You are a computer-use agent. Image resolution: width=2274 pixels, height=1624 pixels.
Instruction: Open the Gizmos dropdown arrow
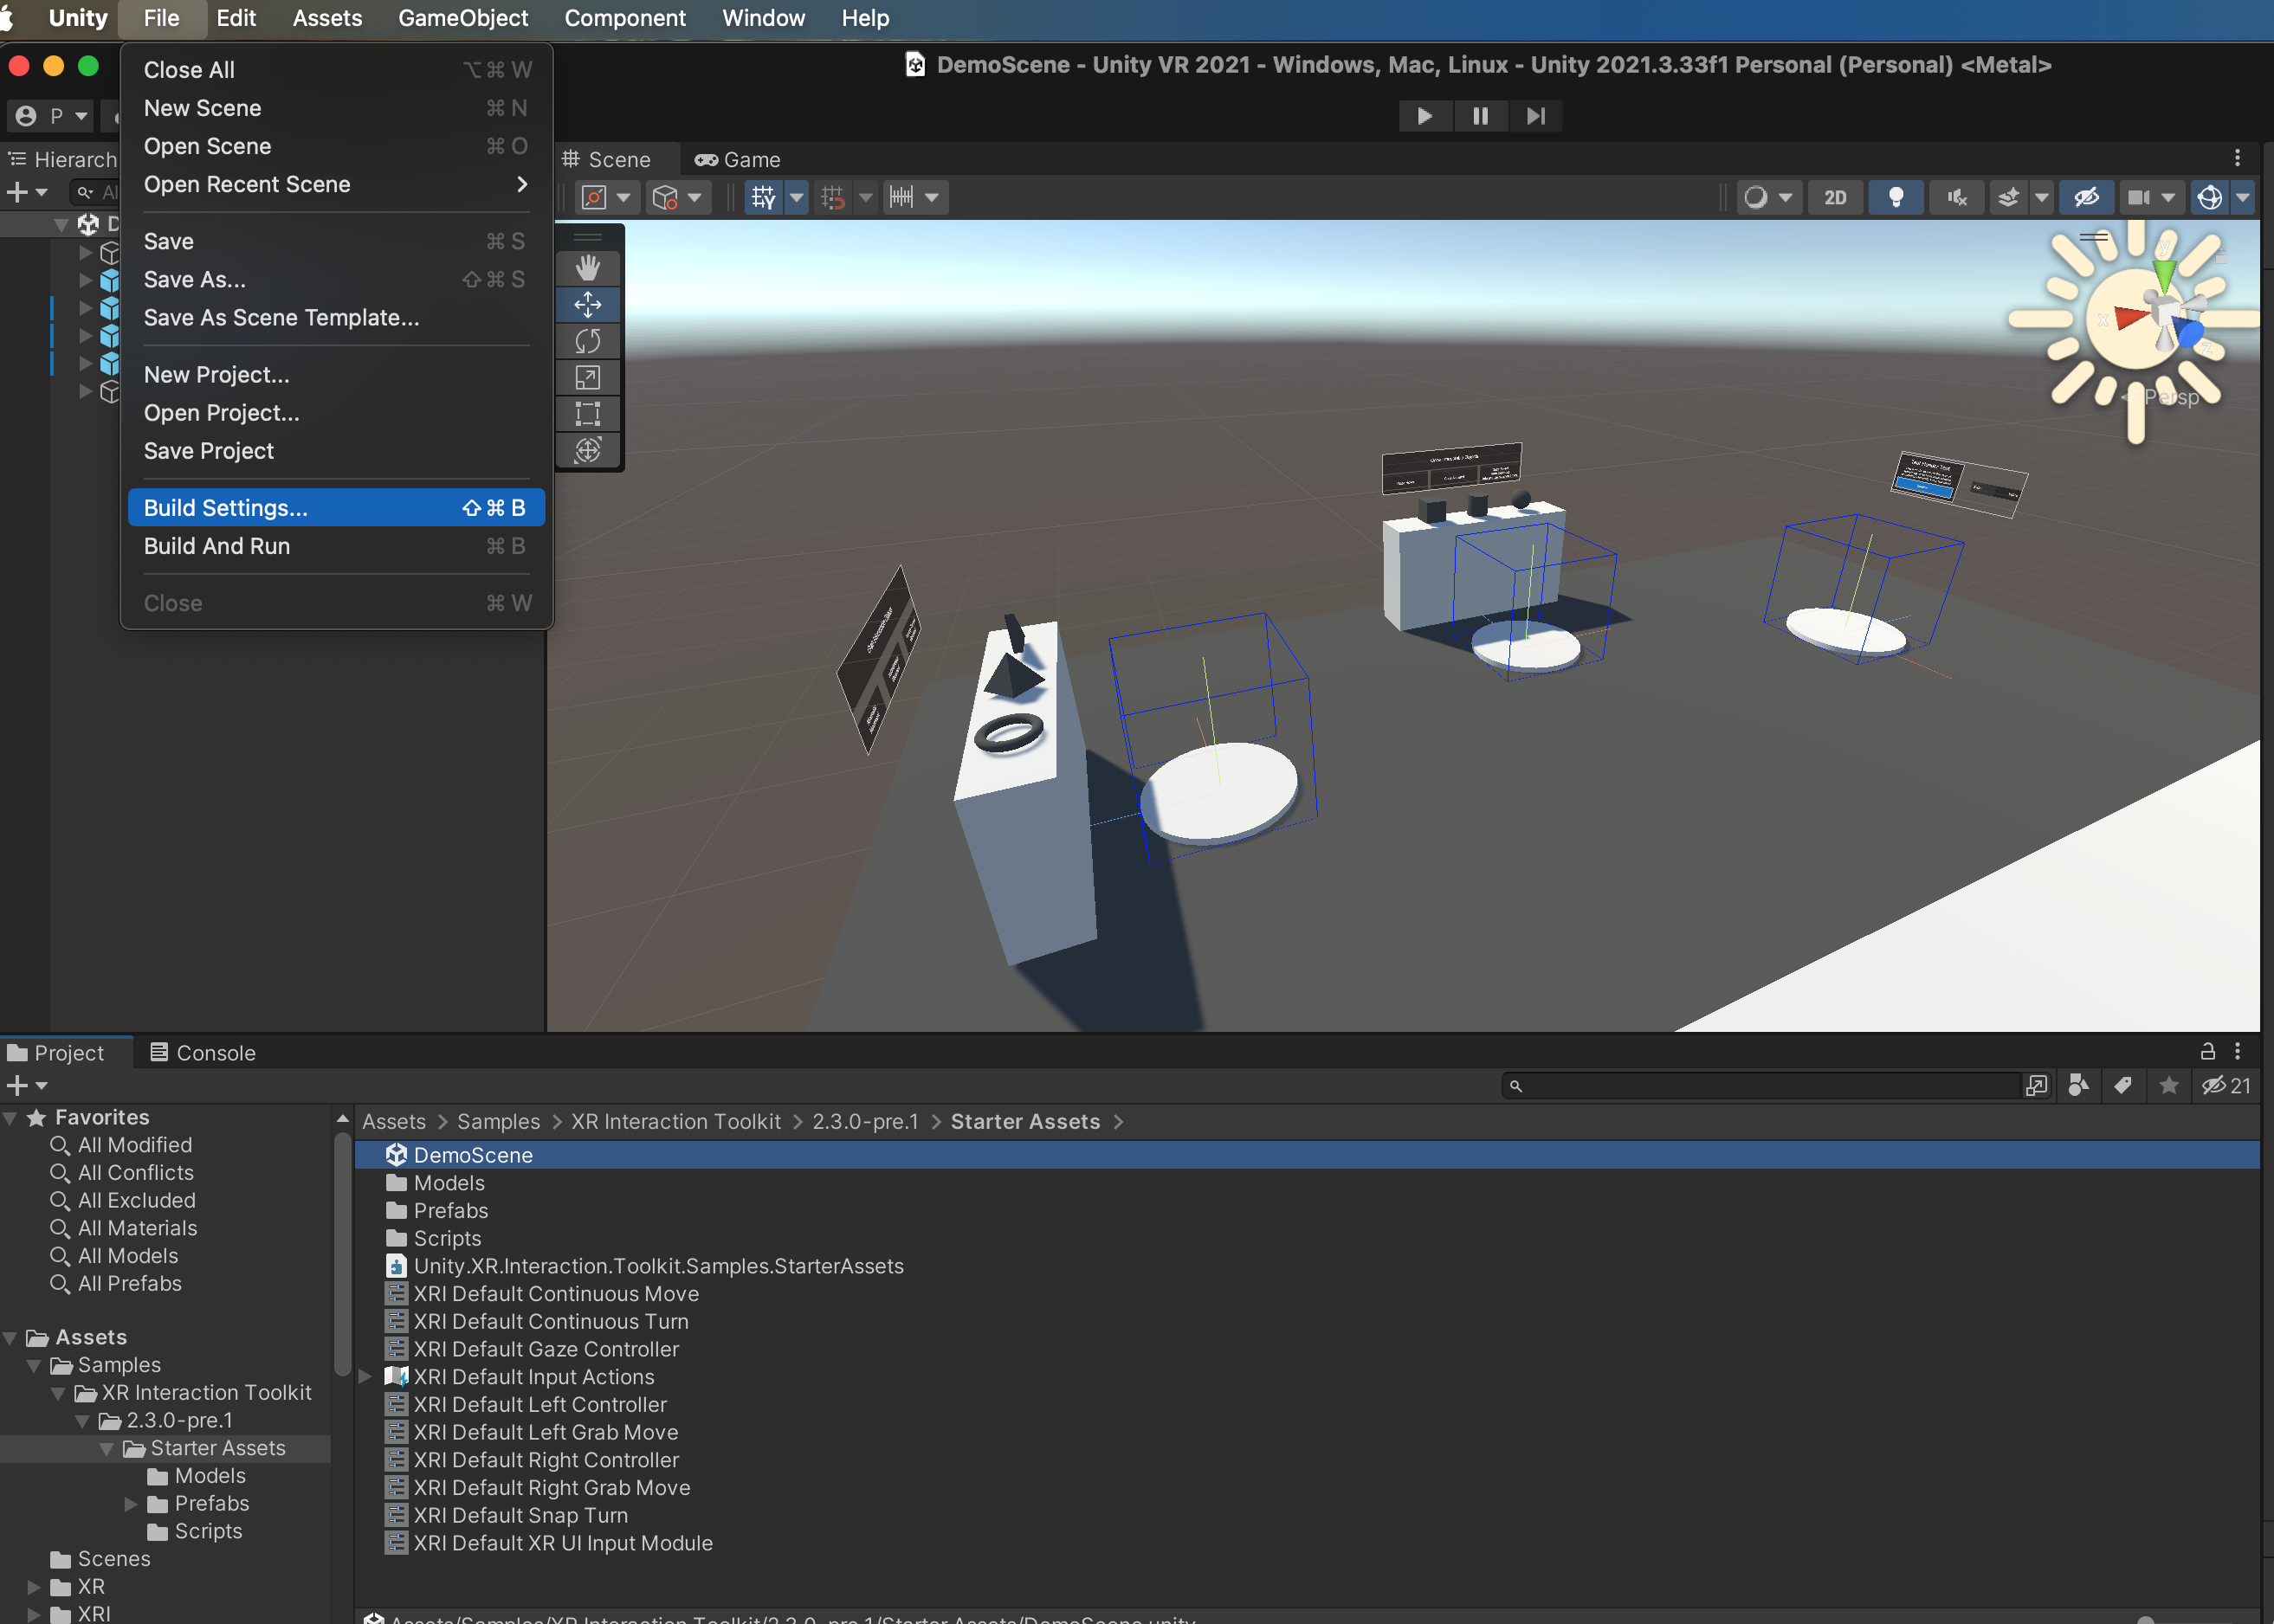click(2244, 197)
